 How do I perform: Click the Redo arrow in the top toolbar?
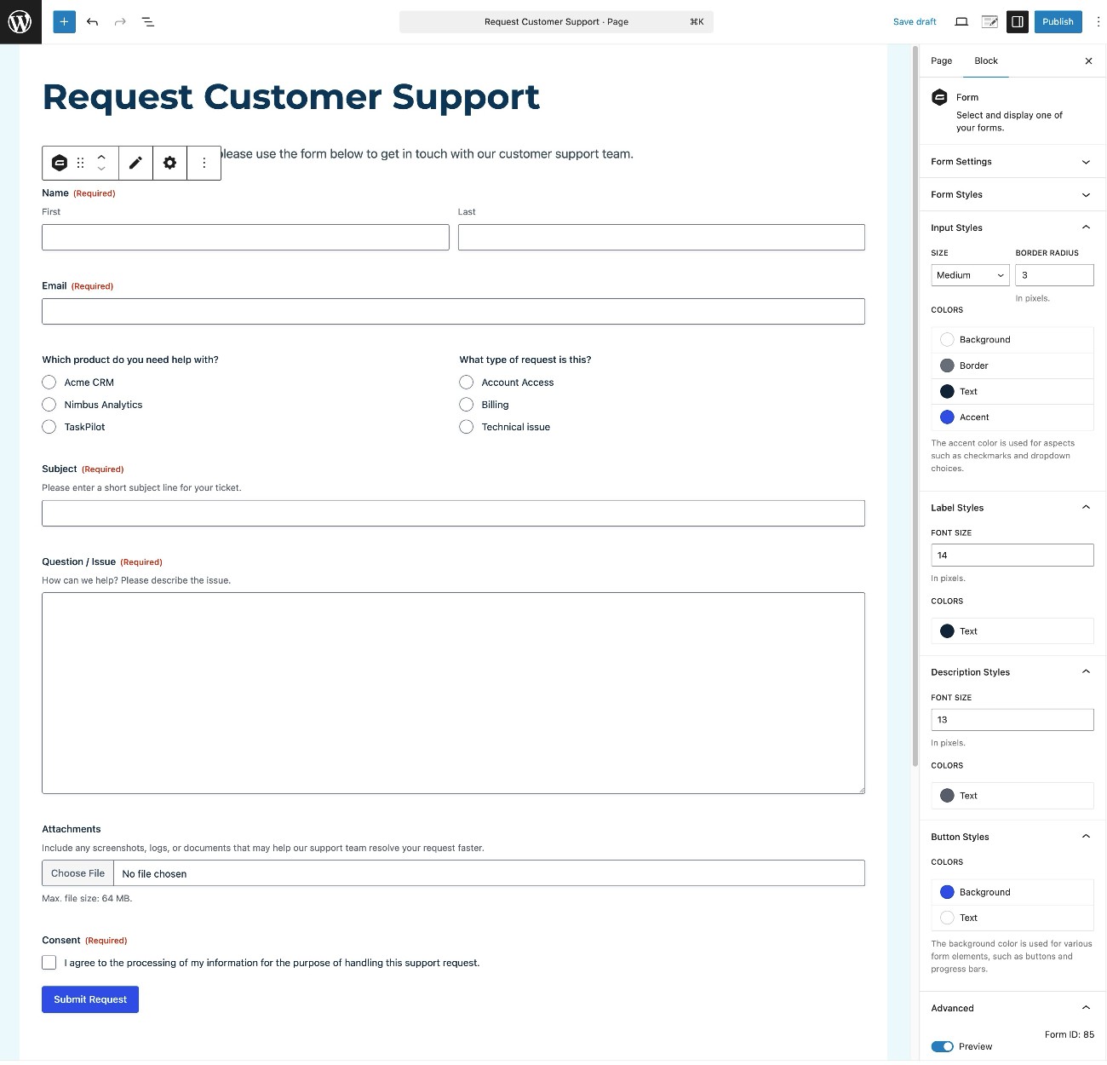pyautogui.click(x=120, y=21)
